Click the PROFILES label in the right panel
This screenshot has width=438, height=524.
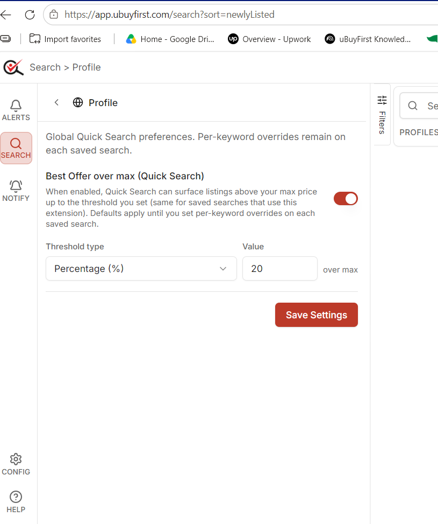419,132
